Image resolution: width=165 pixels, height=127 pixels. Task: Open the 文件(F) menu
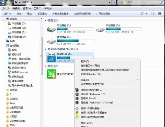tap(6, 8)
